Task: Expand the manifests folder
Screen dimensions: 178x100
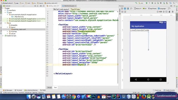Action: [x=5, y=10]
